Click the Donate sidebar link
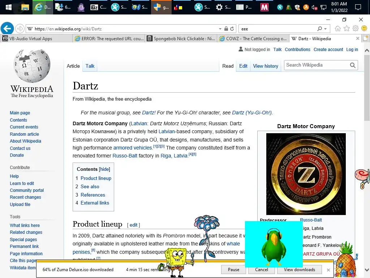 tap(17, 155)
